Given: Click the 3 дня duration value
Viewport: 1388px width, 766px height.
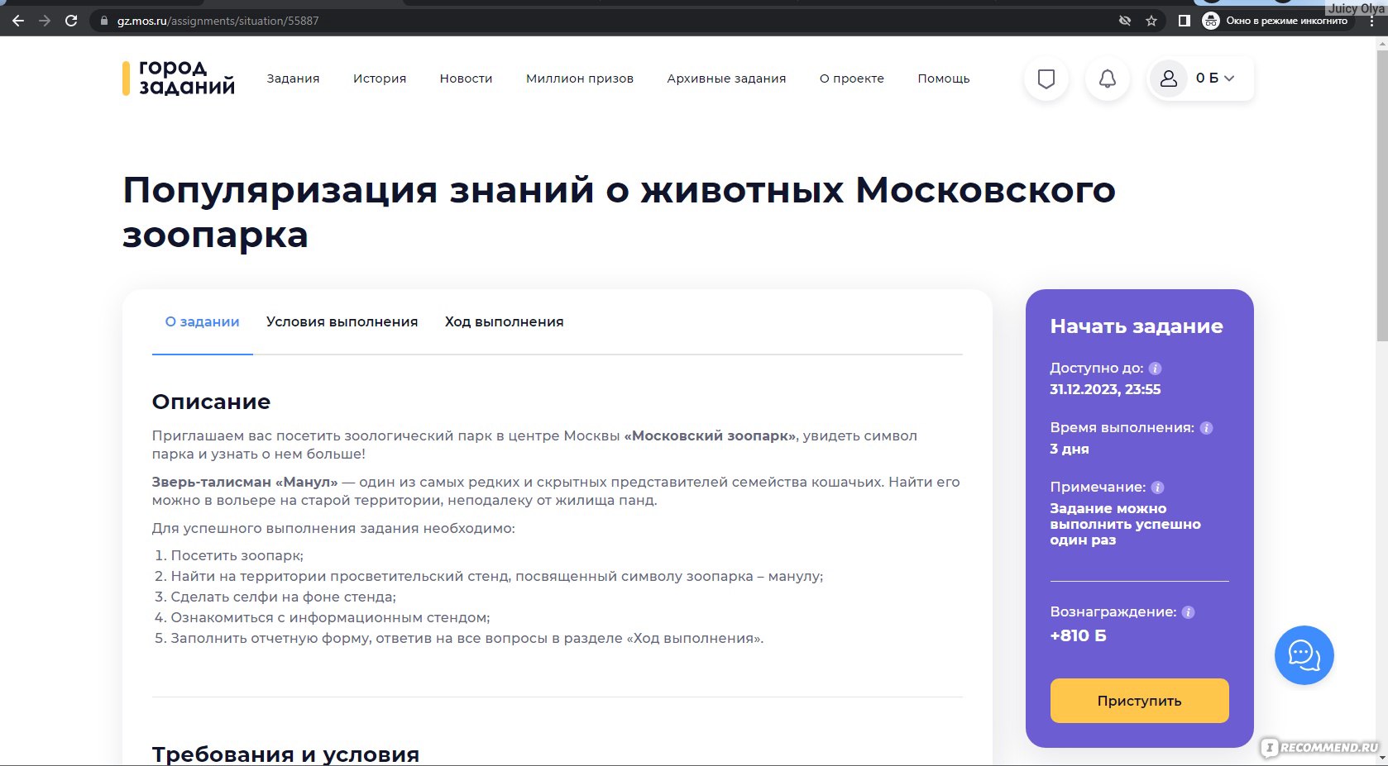Looking at the screenshot, I should [1070, 449].
